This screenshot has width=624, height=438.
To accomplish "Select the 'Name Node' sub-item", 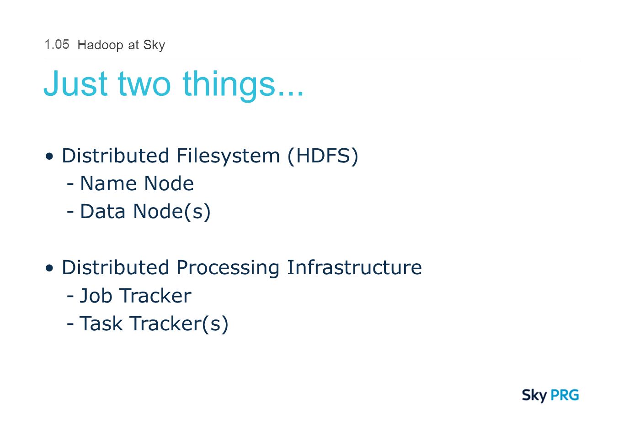I will [x=137, y=184].
